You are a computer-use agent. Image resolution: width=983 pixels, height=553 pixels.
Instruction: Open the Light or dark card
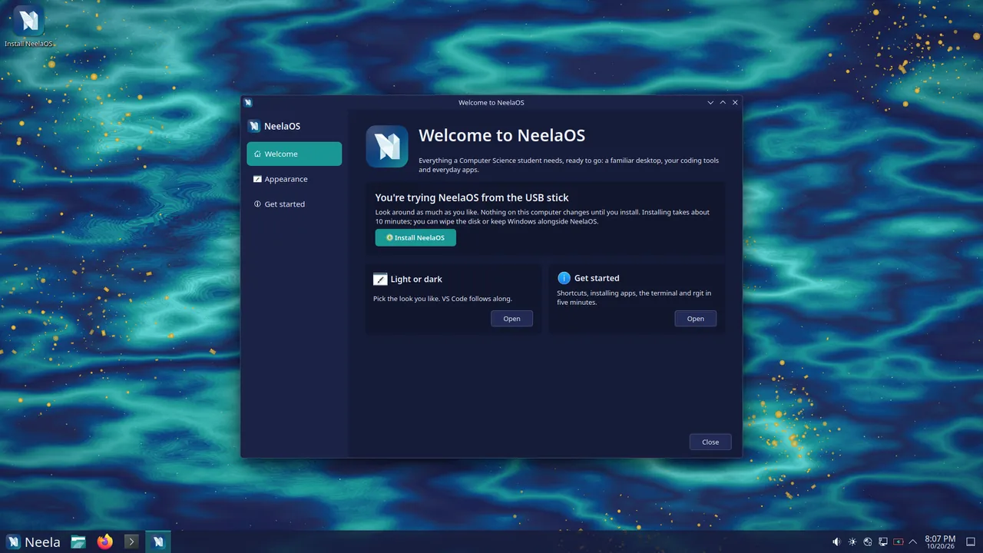(x=511, y=319)
